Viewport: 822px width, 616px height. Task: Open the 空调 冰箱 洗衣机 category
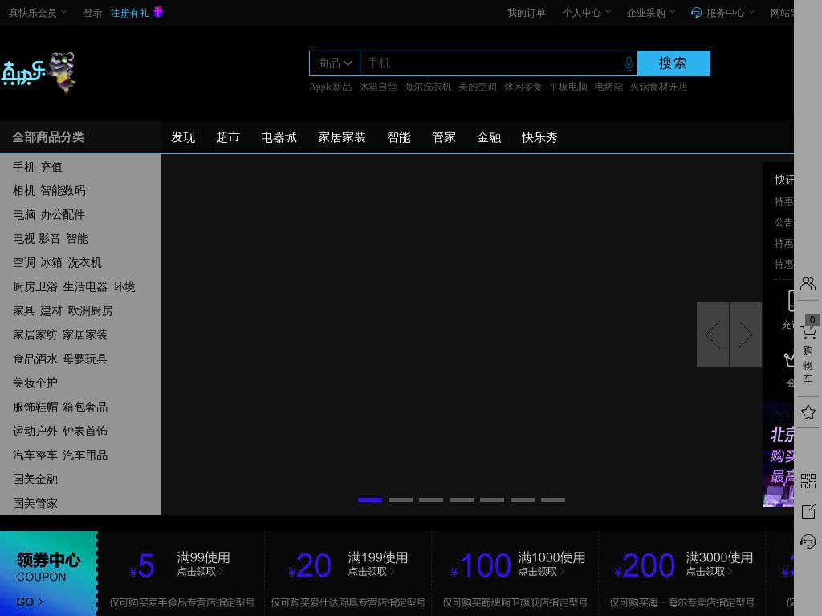click(x=57, y=263)
